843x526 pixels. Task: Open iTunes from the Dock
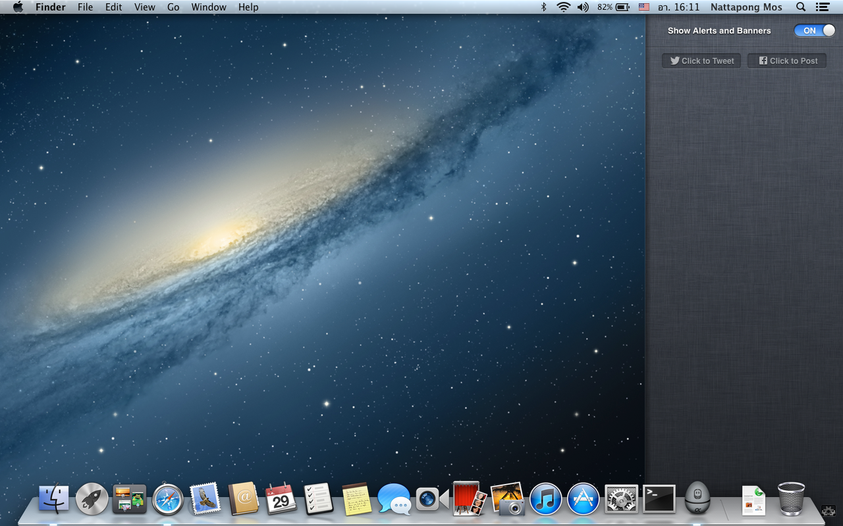[x=545, y=499]
